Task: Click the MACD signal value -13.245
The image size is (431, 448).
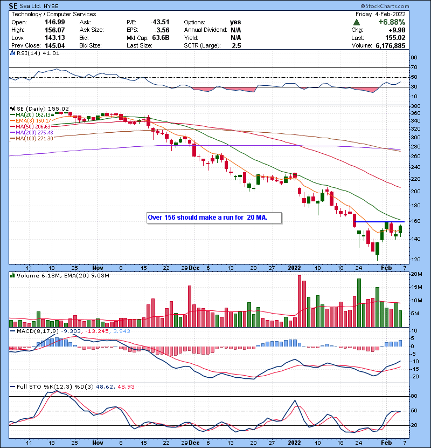Action: click(x=96, y=331)
